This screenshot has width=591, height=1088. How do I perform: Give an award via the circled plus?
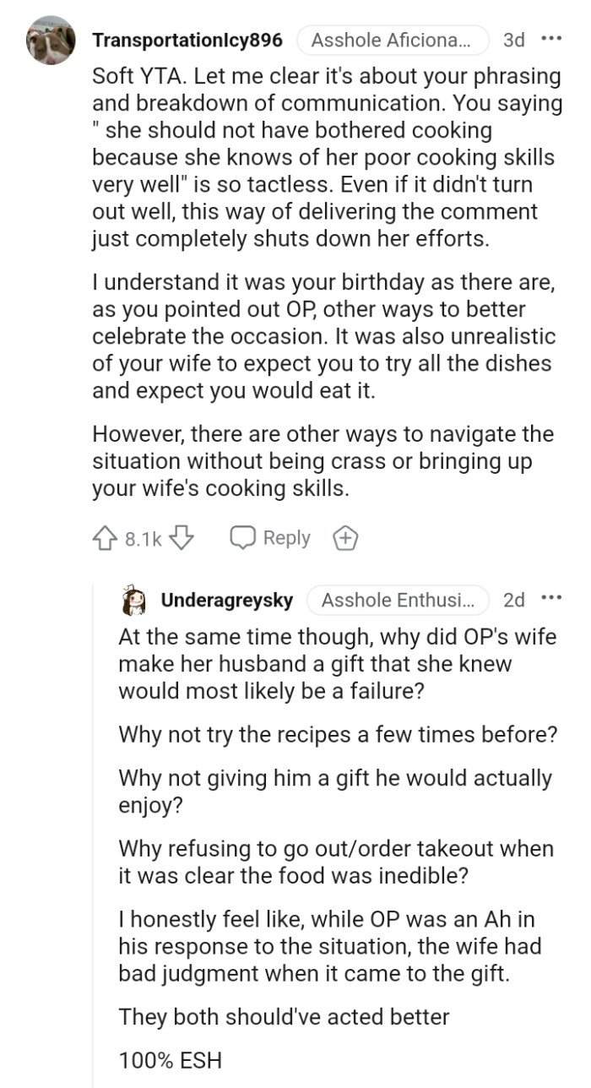click(x=344, y=536)
